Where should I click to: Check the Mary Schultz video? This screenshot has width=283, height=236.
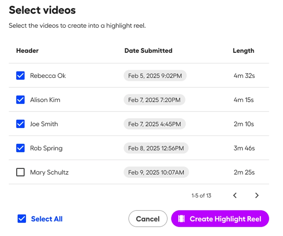20,172
